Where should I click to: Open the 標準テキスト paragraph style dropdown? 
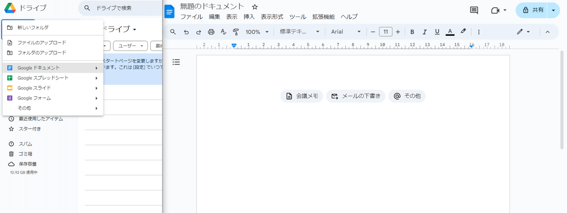(300, 32)
